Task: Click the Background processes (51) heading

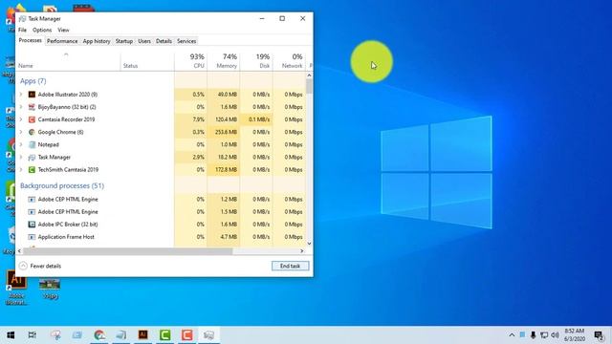Action: 62,185
